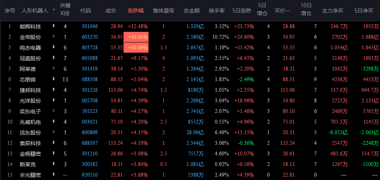Sort by the 总金额 column header
380x180 pixels.
pyautogui.click(x=192, y=11)
